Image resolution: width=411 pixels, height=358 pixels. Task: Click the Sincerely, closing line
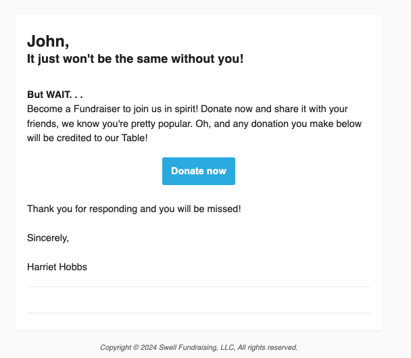click(48, 238)
